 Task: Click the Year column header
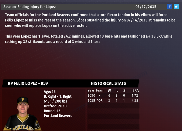(x=91, y=90)
